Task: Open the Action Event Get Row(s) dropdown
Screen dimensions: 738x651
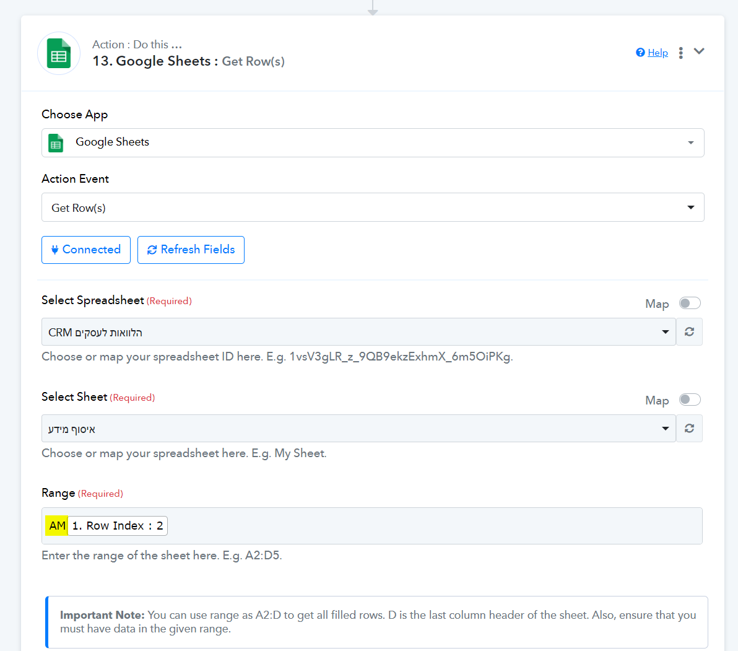Action: pyautogui.click(x=373, y=207)
